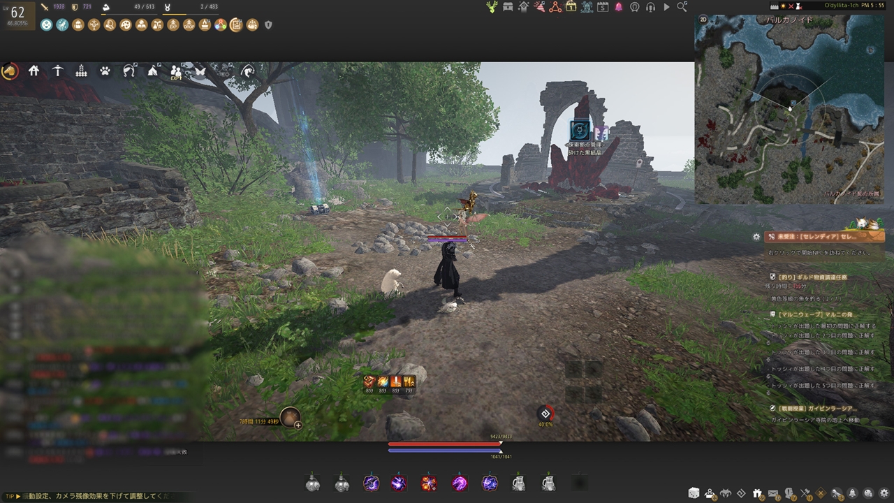Image resolution: width=894 pixels, height=503 pixels.
Task: Open the calendar icon marked 1
Action: (x=571, y=7)
